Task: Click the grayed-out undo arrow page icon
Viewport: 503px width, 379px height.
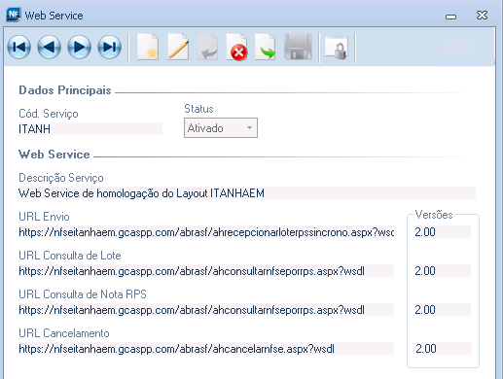Action: pyautogui.click(x=207, y=48)
